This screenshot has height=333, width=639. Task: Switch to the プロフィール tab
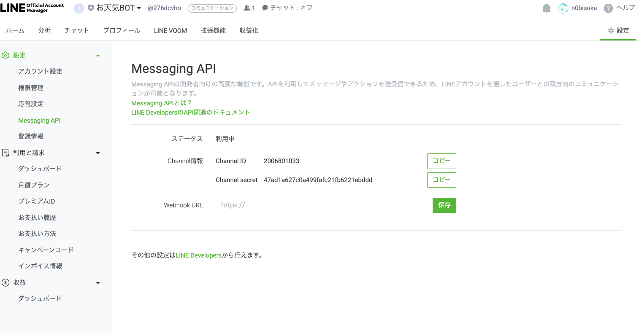point(122,30)
